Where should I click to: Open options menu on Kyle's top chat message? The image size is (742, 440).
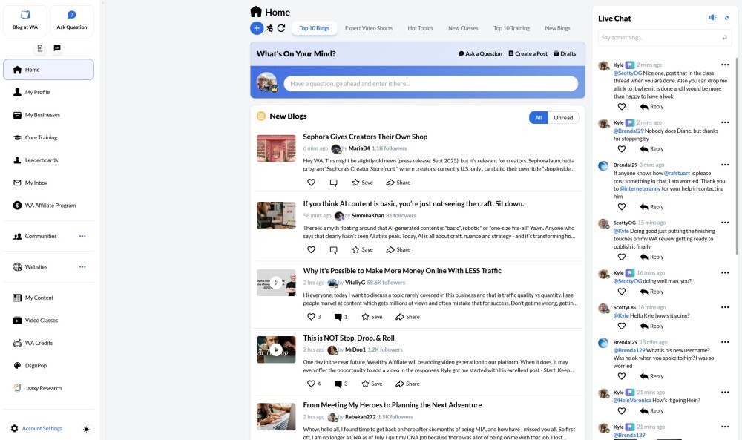click(x=725, y=65)
